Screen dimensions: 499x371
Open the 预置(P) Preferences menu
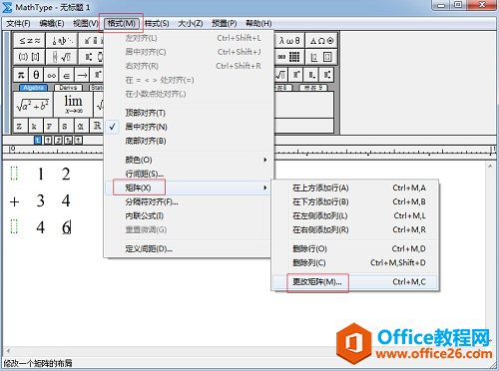tap(225, 24)
